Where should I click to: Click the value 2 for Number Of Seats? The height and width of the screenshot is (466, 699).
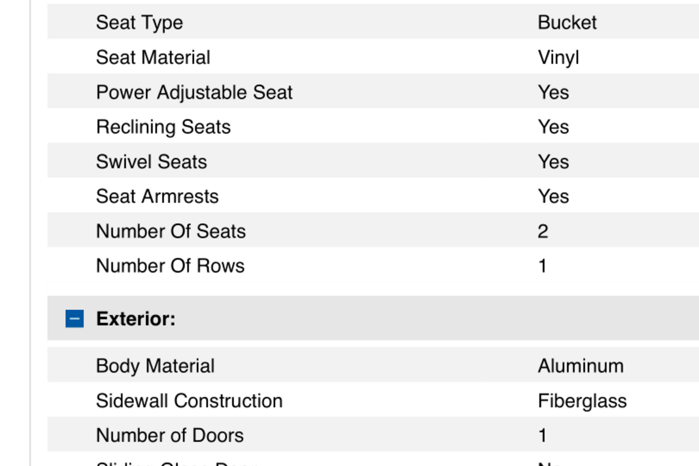pos(543,231)
